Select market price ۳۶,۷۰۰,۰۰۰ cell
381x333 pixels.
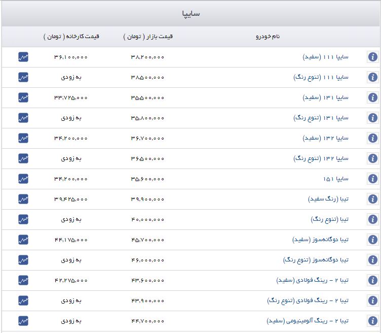[x=147, y=139]
